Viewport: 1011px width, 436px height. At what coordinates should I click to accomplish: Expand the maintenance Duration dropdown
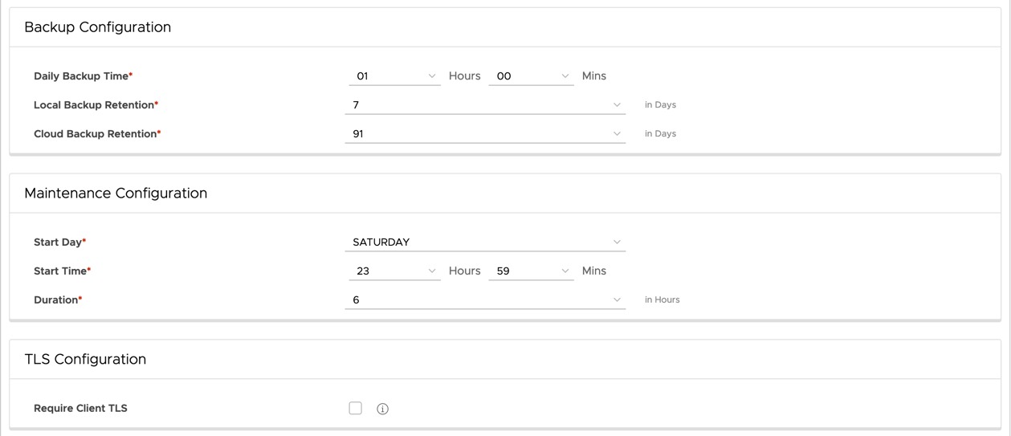485,299
